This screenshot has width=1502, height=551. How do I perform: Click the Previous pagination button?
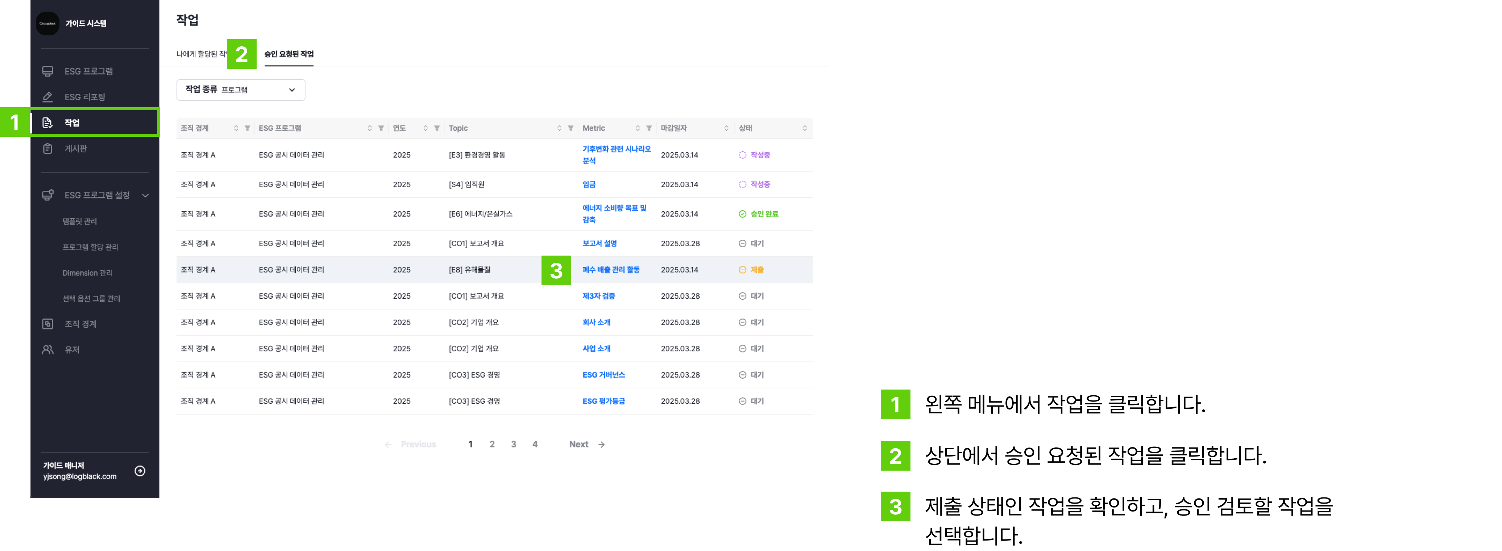coord(410,445)
